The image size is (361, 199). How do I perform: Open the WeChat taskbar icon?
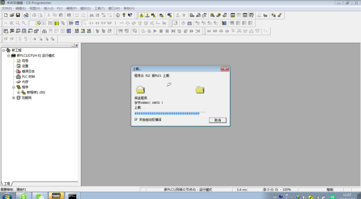pyautogui.click(x=40, y=196)
